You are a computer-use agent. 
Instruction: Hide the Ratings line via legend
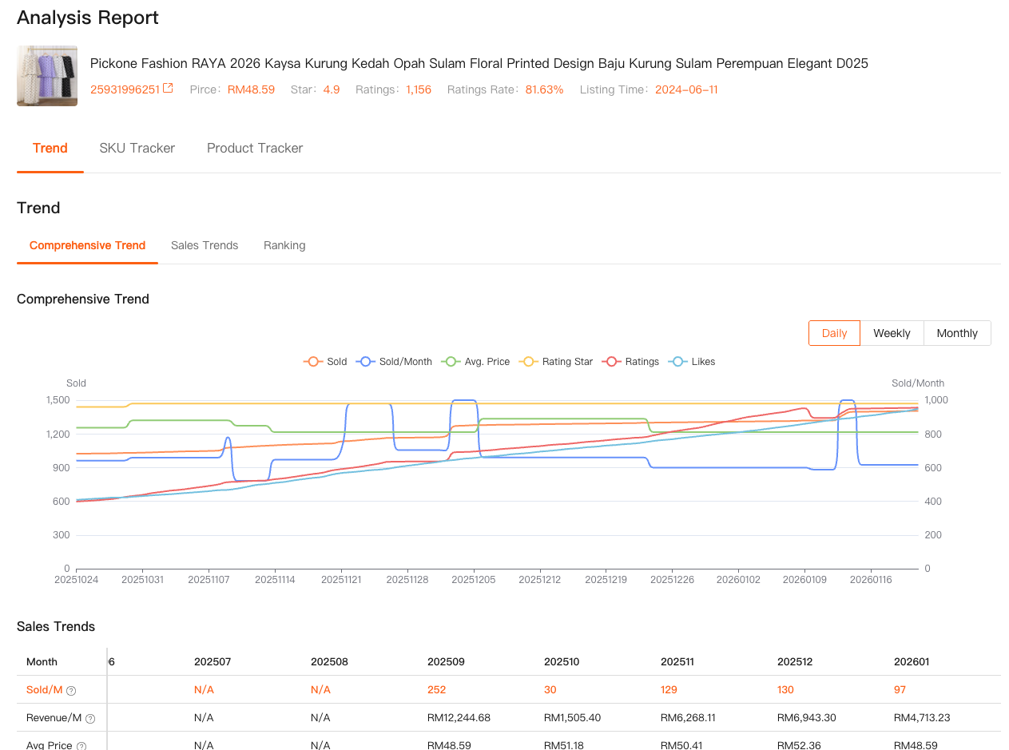pos(612,362)
